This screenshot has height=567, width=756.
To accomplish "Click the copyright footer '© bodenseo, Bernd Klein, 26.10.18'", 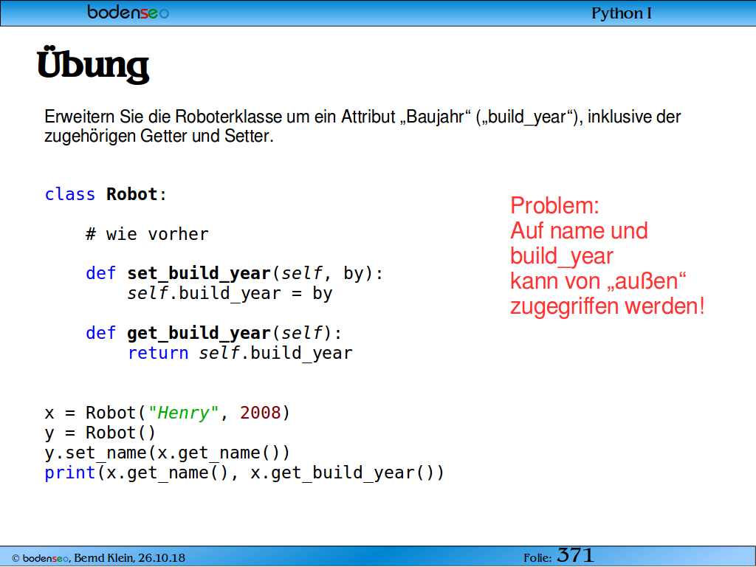I will pyautogui.click(x=98, y=558).
